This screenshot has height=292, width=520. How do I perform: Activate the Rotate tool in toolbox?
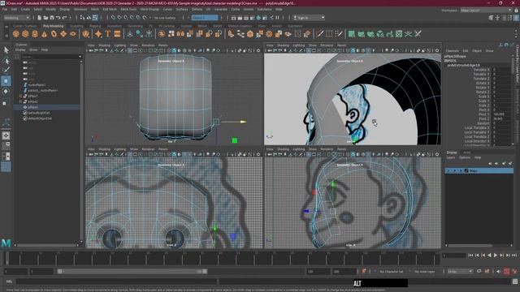pyautogui.click(x=6, y=92)
